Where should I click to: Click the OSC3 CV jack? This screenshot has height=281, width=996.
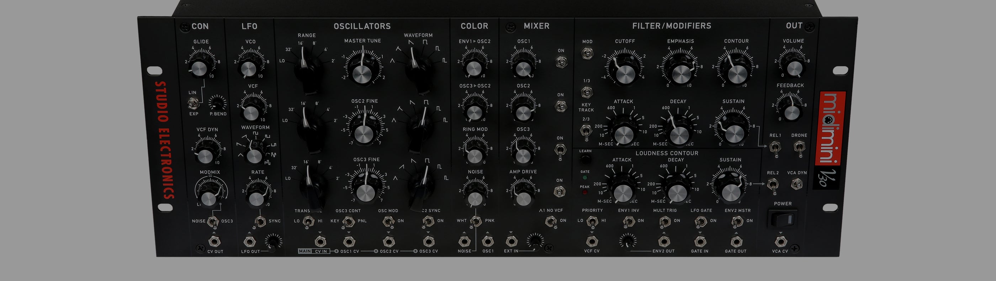428,242
